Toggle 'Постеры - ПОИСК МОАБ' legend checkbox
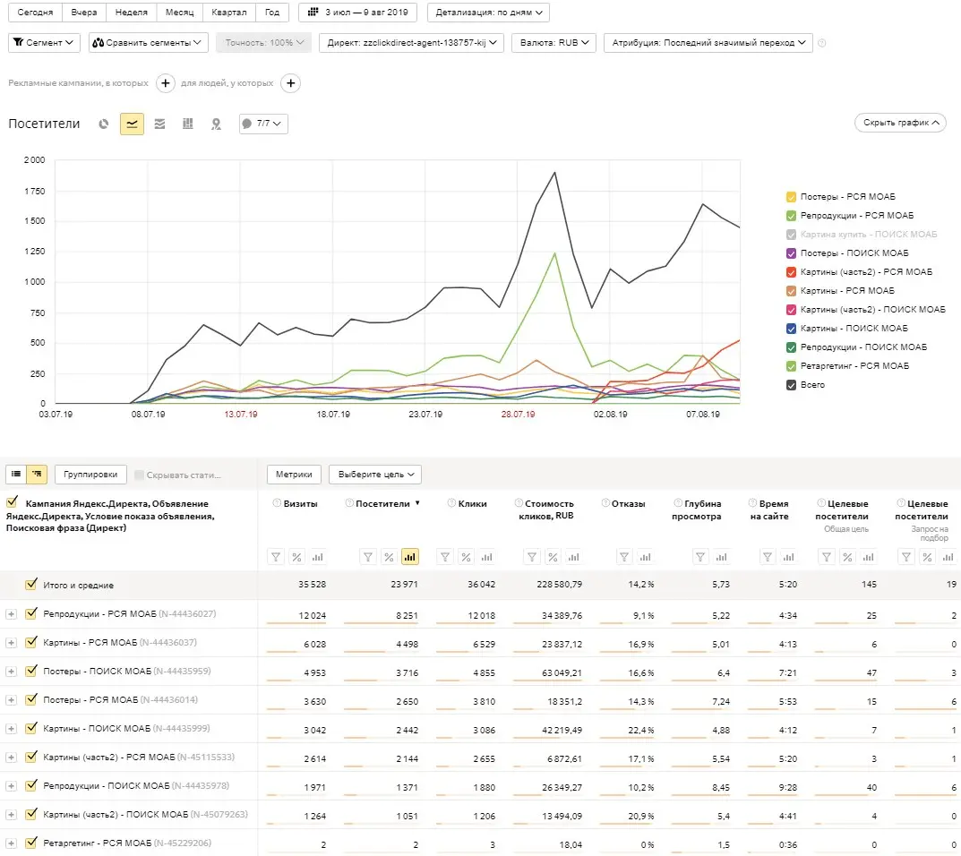The width and height of the screenshot is (961, 856). 791,253
